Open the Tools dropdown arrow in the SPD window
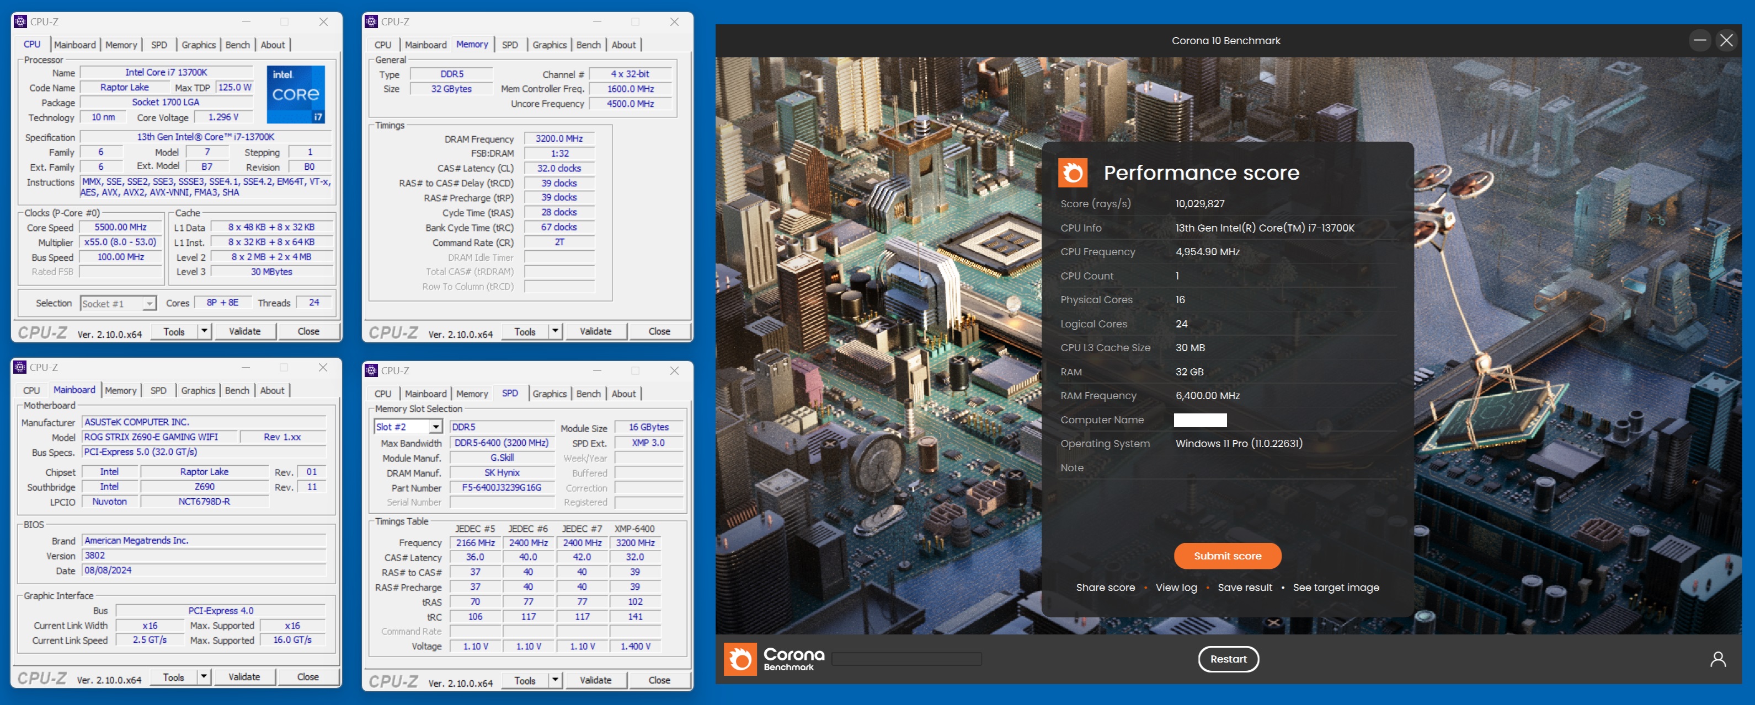The height and width of the screenshot is (705, 1755). click(x=555, y=681)
